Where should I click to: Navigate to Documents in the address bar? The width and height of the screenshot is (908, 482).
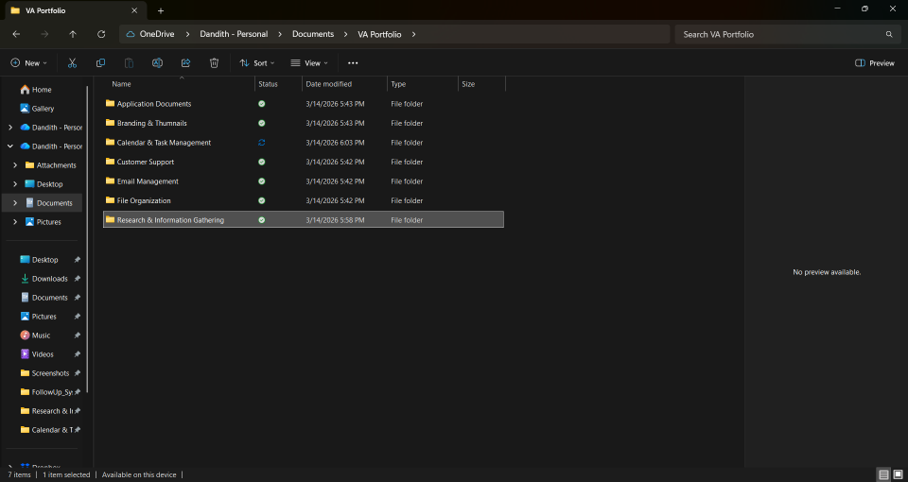pos(313,34)
